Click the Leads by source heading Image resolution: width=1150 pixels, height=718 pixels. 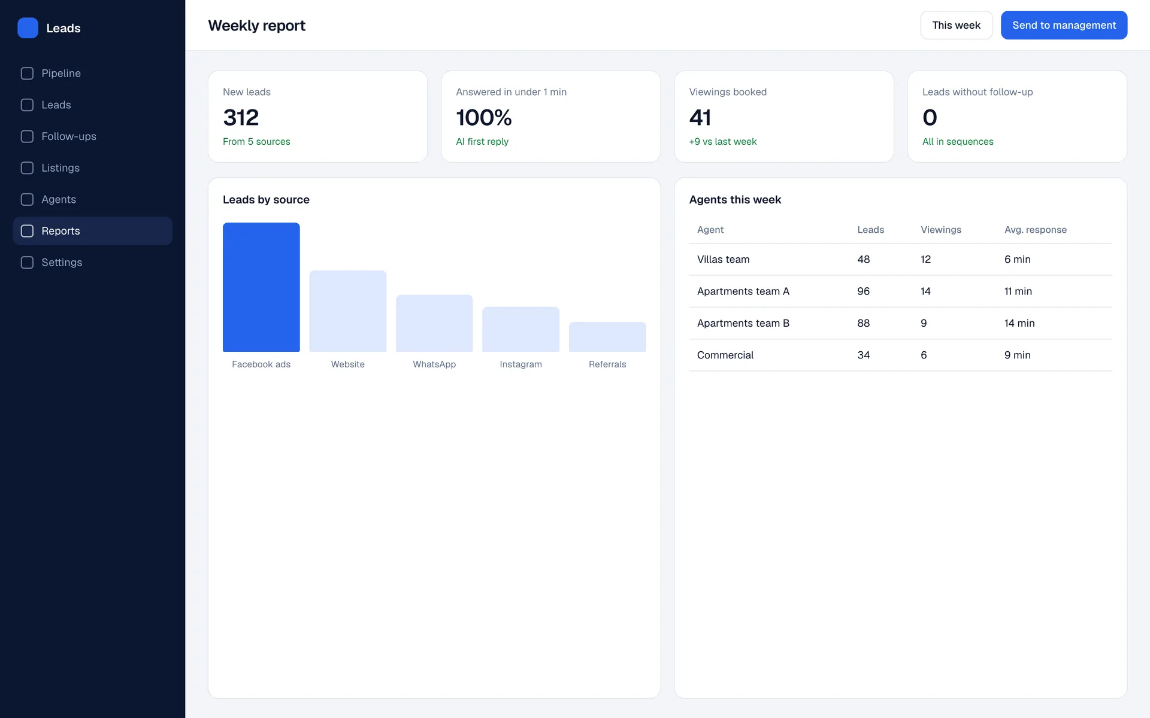(266, 200)
